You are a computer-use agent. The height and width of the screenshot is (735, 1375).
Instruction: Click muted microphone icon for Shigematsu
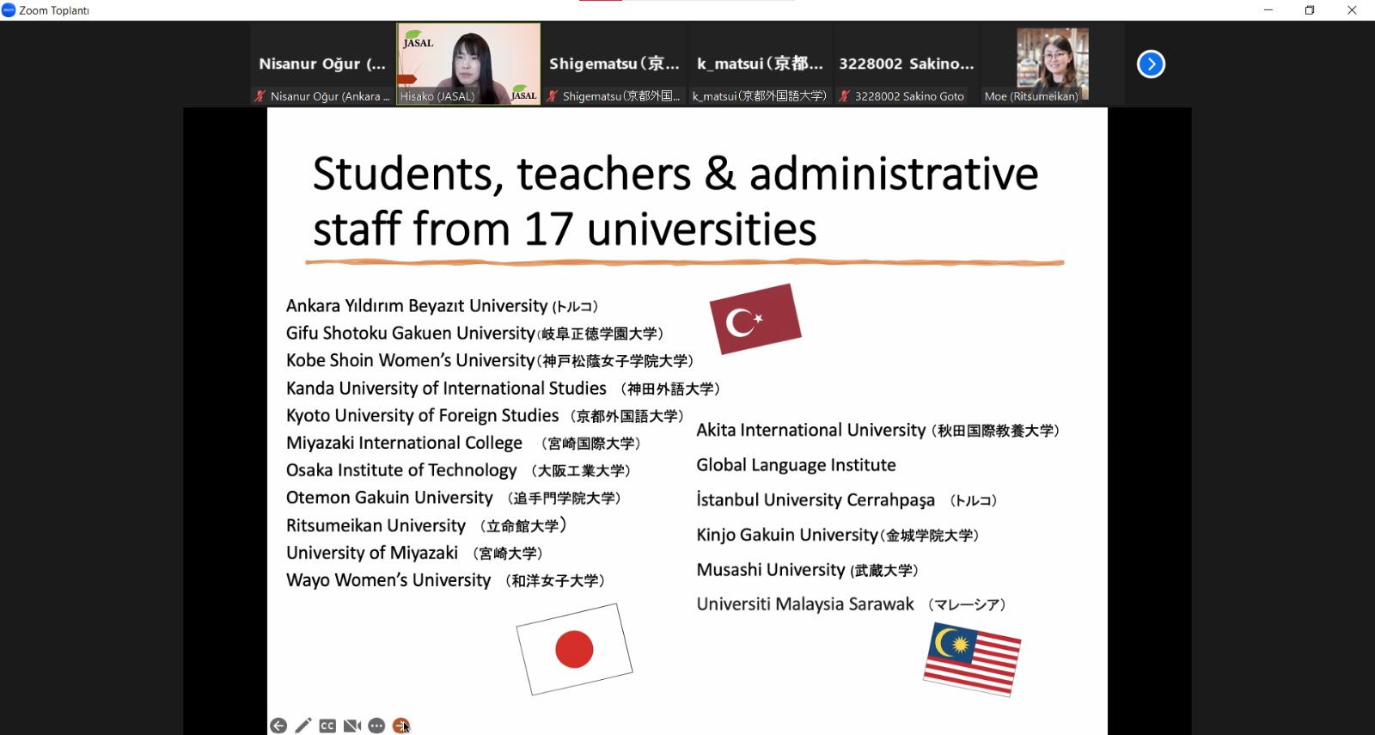pyautogui.click(x=553, y=96)
